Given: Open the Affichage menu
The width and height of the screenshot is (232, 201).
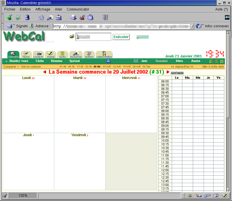Looking at the screenshot, I should pyautogui.click(x=43, y=9).
